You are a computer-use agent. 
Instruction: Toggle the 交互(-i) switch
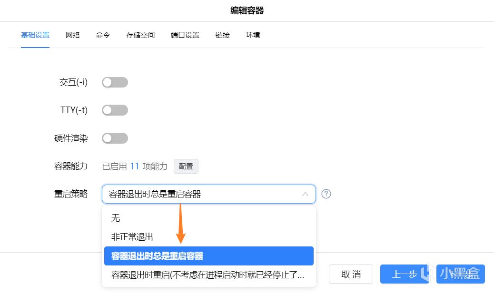[x=115, y=82]
